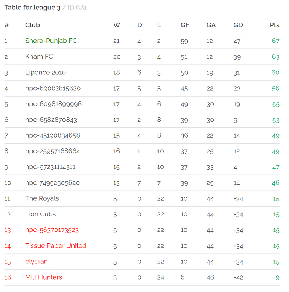
Task: Click the Club column header
Action: point(32,25)
